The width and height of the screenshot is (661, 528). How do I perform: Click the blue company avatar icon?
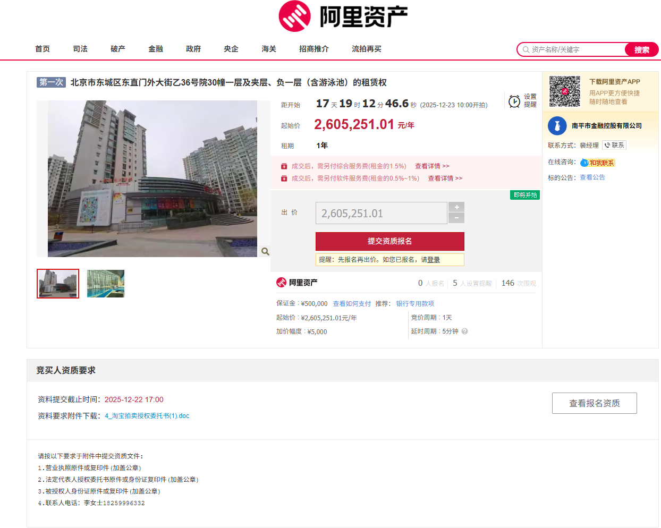tap(557, 126)
